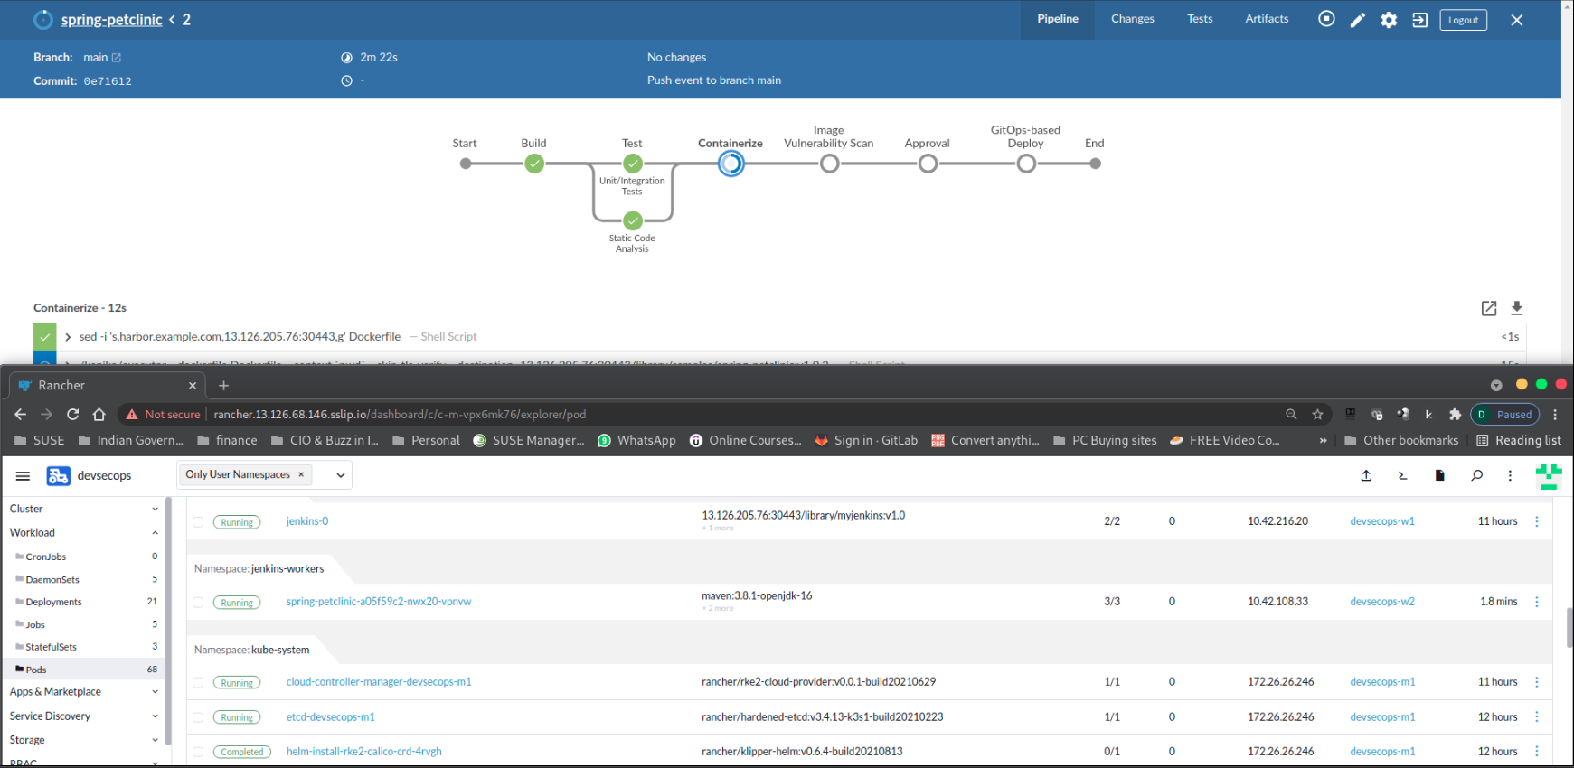
Task: Select the GitOps-based Deploy stage node
Action: tap(1026, 164)
